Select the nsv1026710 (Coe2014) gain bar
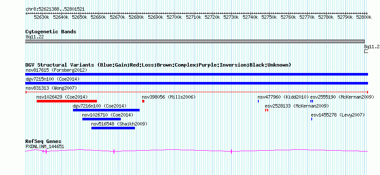Image resolution: width=380 pixels, height=175 pixels. tap(102, 119)
